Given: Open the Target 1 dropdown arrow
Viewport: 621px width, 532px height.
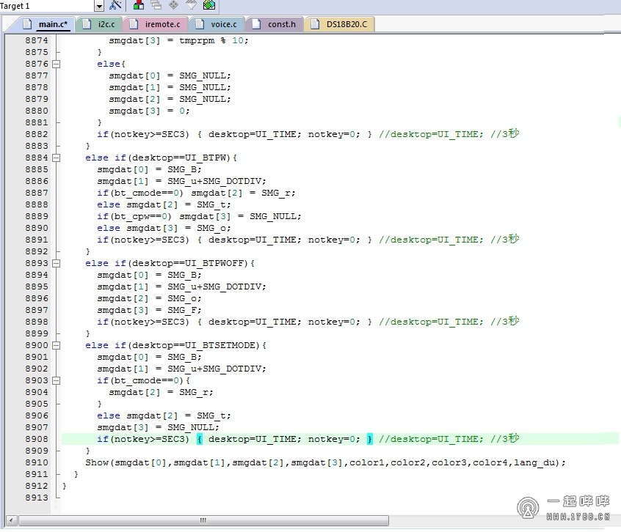Looking at the screenshot, I should click(x=99, y=6).
